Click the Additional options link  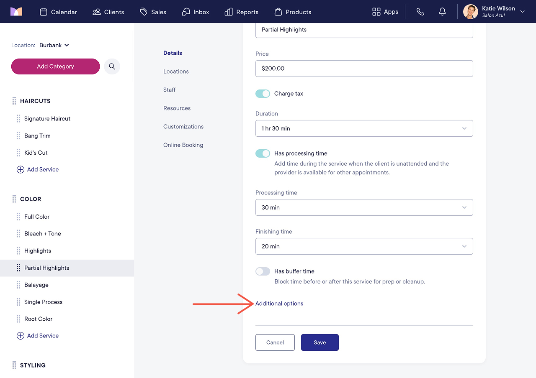(279, 304)
